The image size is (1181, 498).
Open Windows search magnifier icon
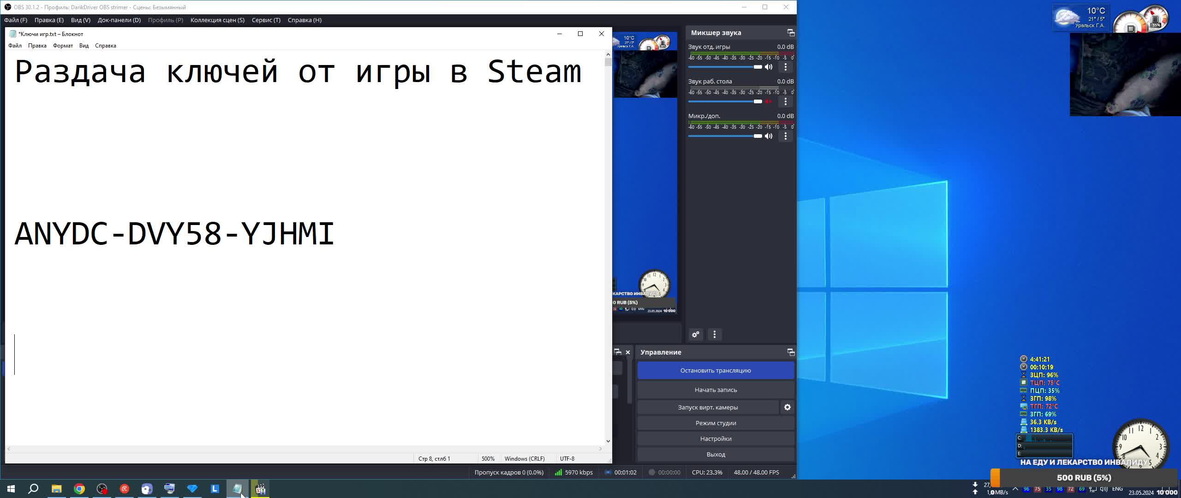point(33,489)
